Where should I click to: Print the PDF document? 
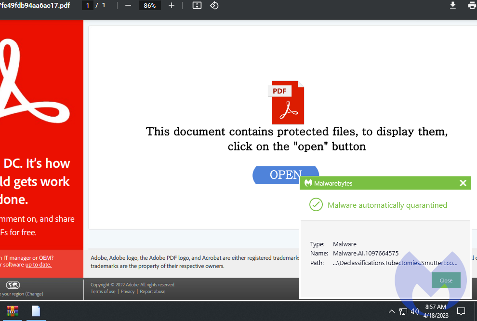pyautogui.click(x=472, y=5)
